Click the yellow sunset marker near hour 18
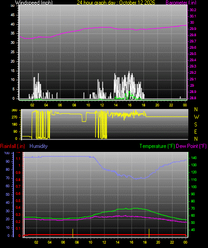 click(x=149, y=233)
